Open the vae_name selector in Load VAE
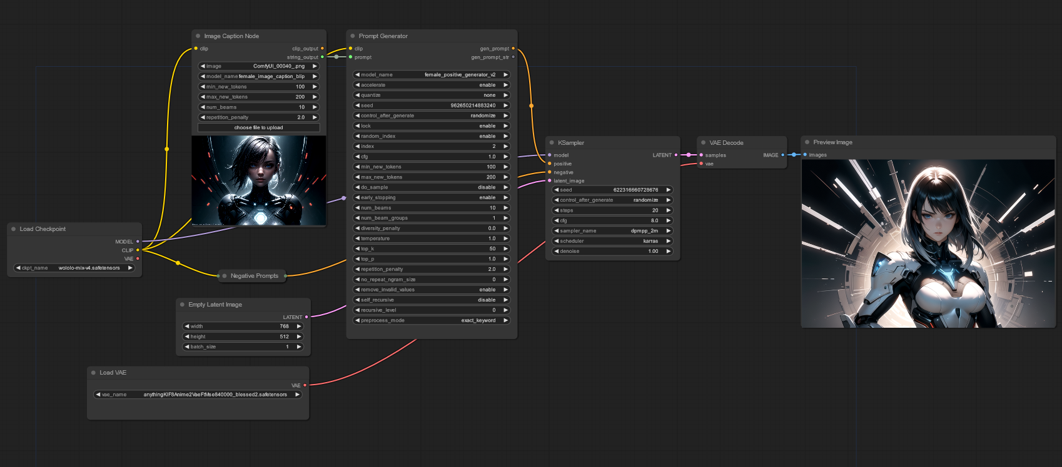The height and width of the screenshot is (467, 1062). 198,395
